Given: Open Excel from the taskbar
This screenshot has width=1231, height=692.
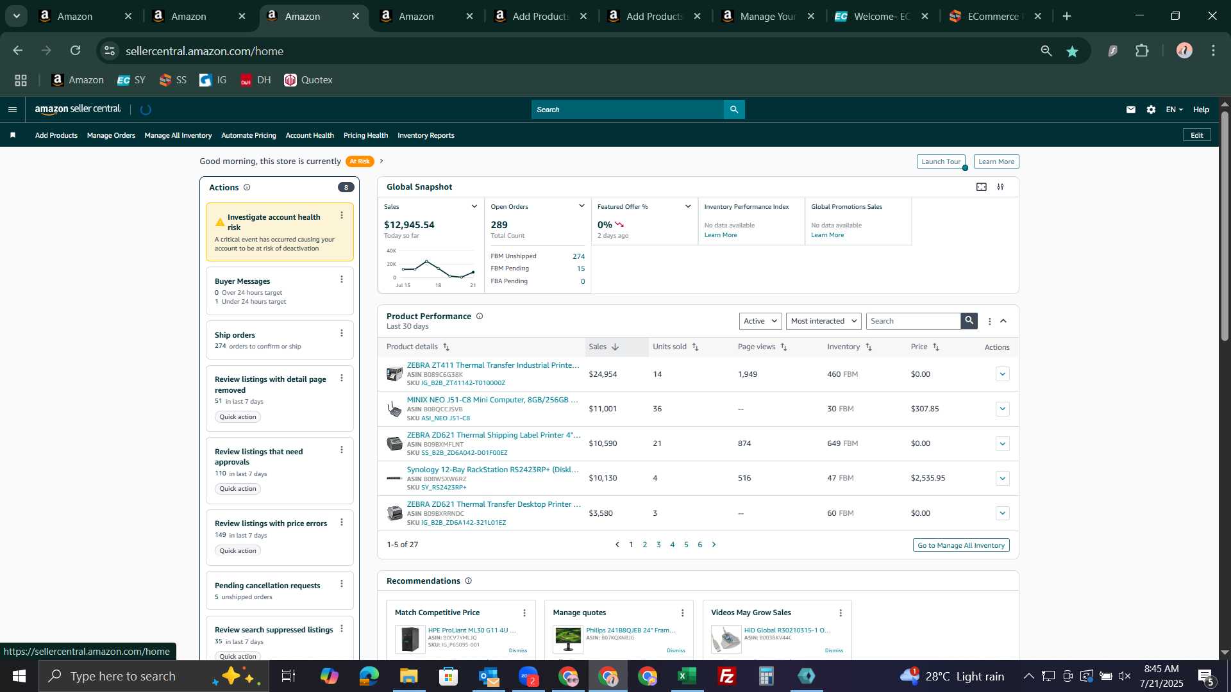Looking at the screenshot, I should (687, 676).
